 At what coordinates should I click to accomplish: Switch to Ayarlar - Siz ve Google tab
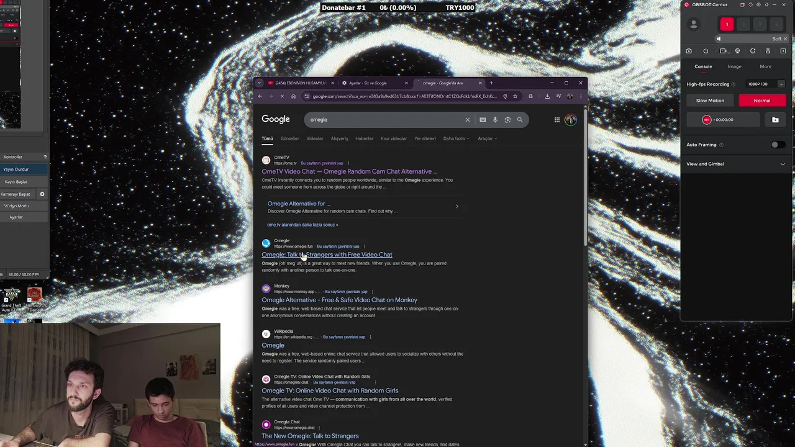tap(375, 83)
